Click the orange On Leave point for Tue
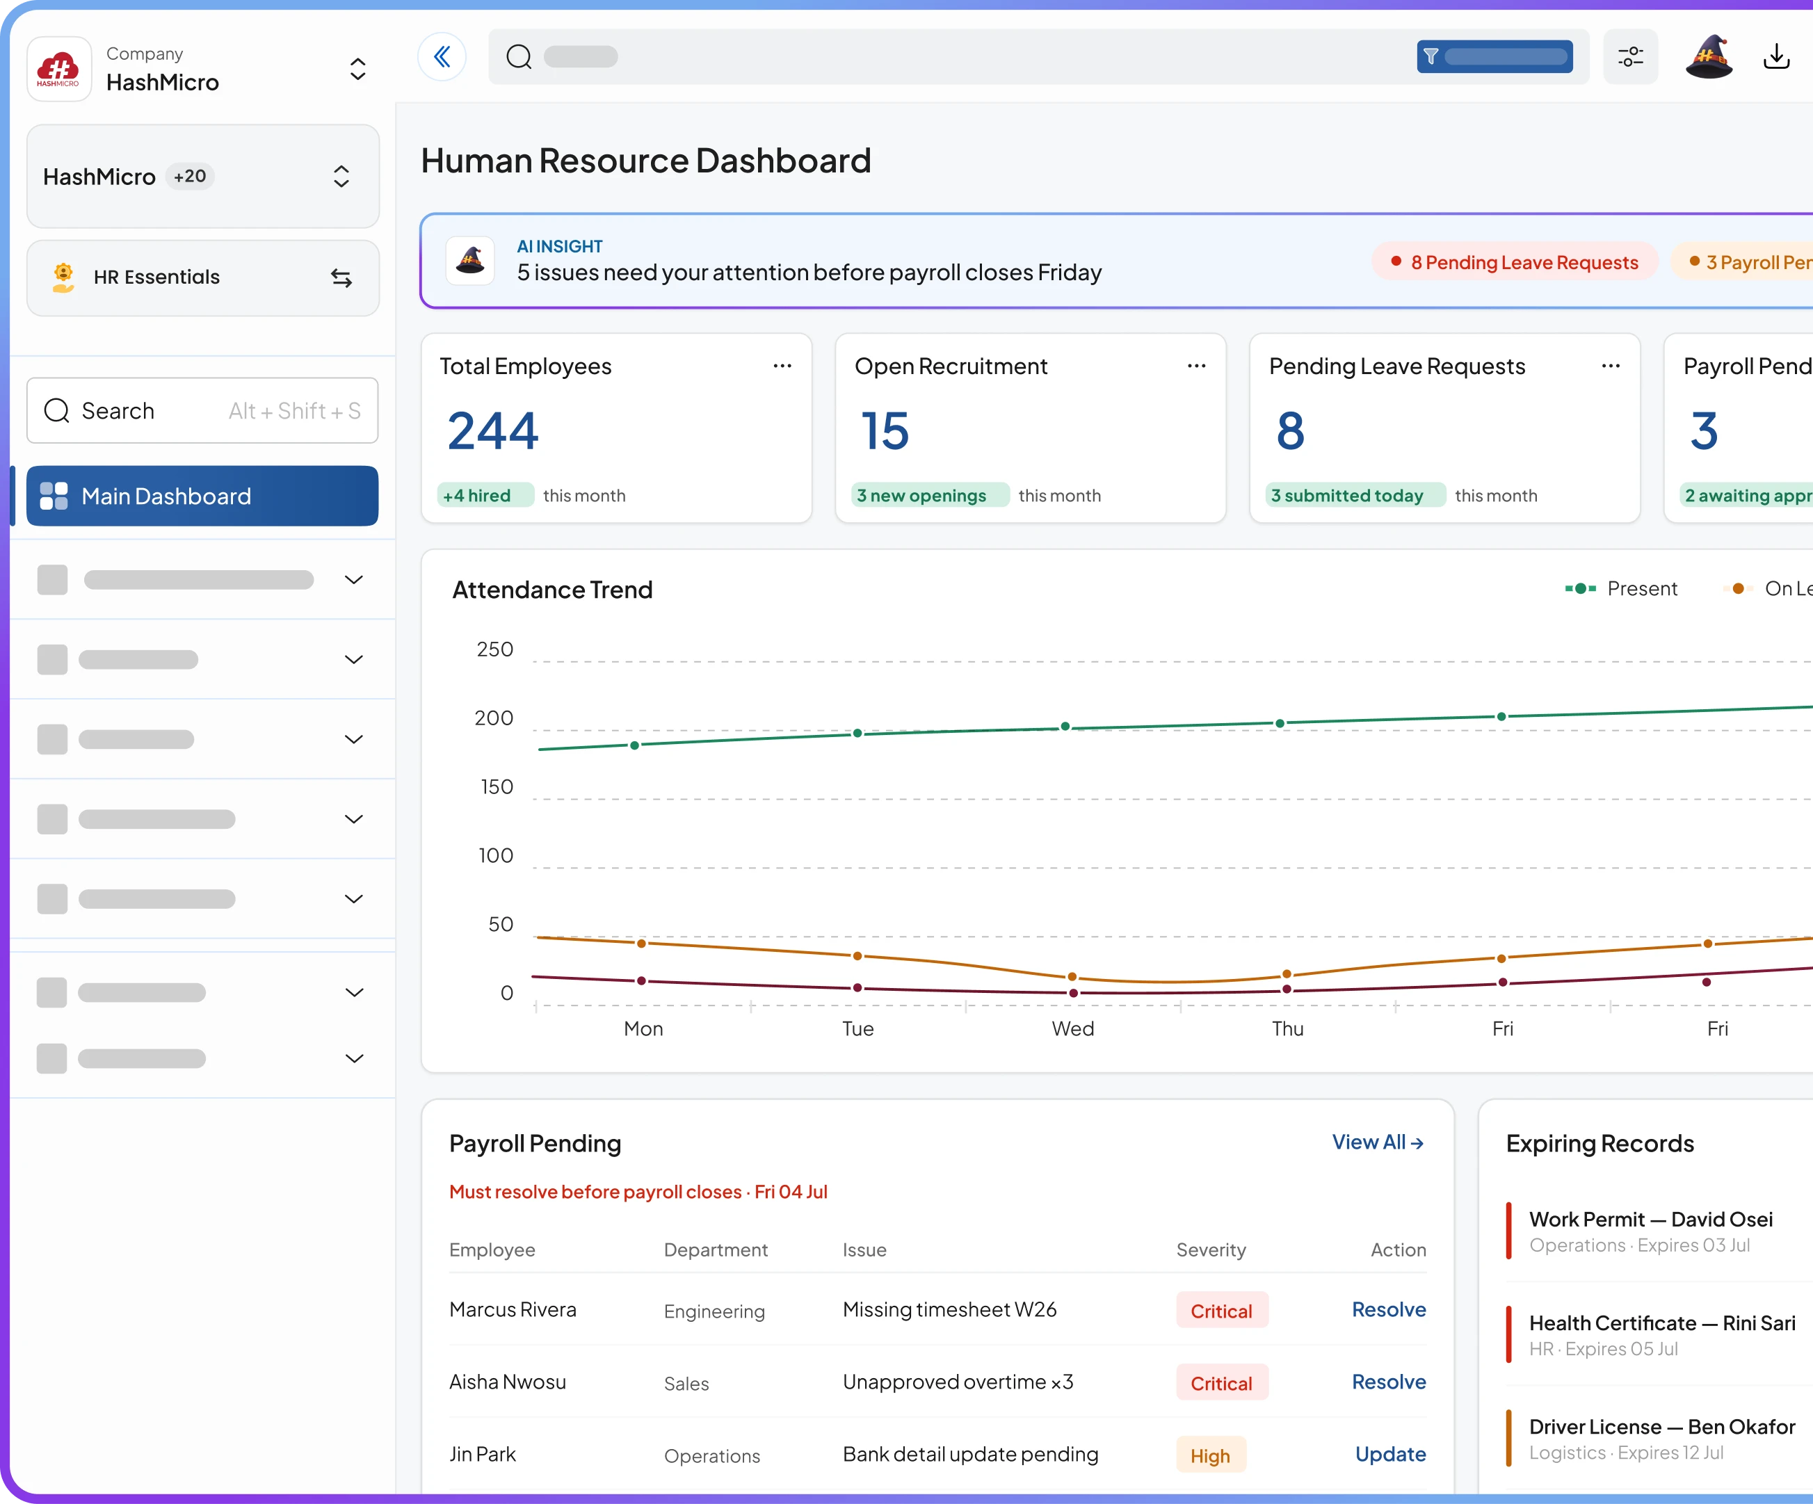 [857, 956]
